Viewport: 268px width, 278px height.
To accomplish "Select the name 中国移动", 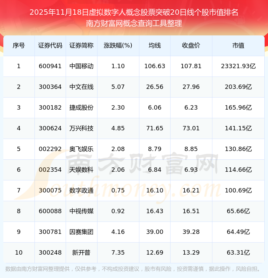I will [x=81, y=66].
